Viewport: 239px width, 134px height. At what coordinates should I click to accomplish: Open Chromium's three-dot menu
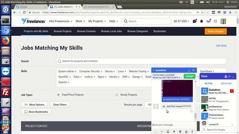tap(236, 12)
